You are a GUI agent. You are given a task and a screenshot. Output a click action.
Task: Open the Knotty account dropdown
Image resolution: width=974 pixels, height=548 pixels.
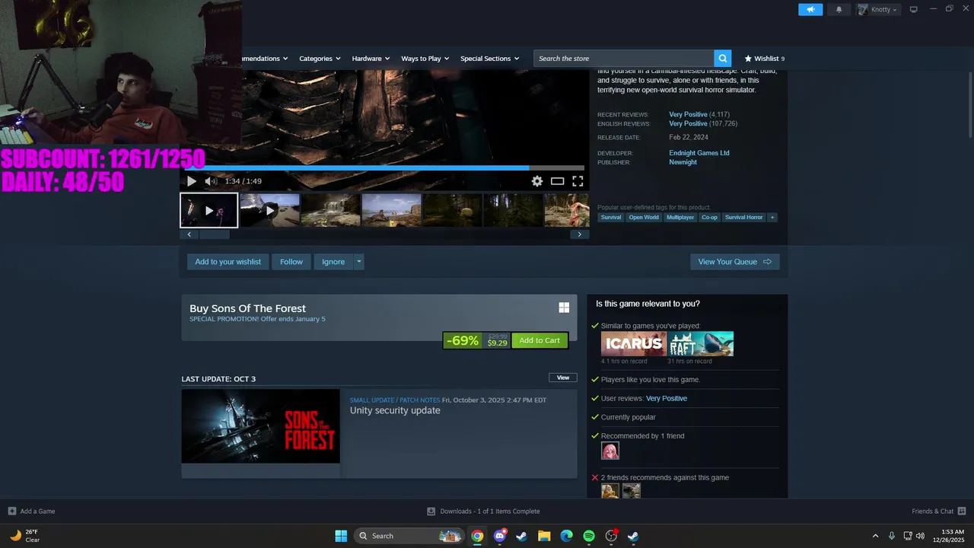pos(878,9)
